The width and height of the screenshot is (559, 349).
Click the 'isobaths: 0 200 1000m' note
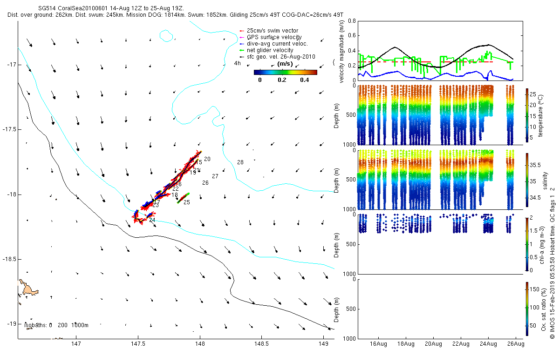(x=56, y=325)
